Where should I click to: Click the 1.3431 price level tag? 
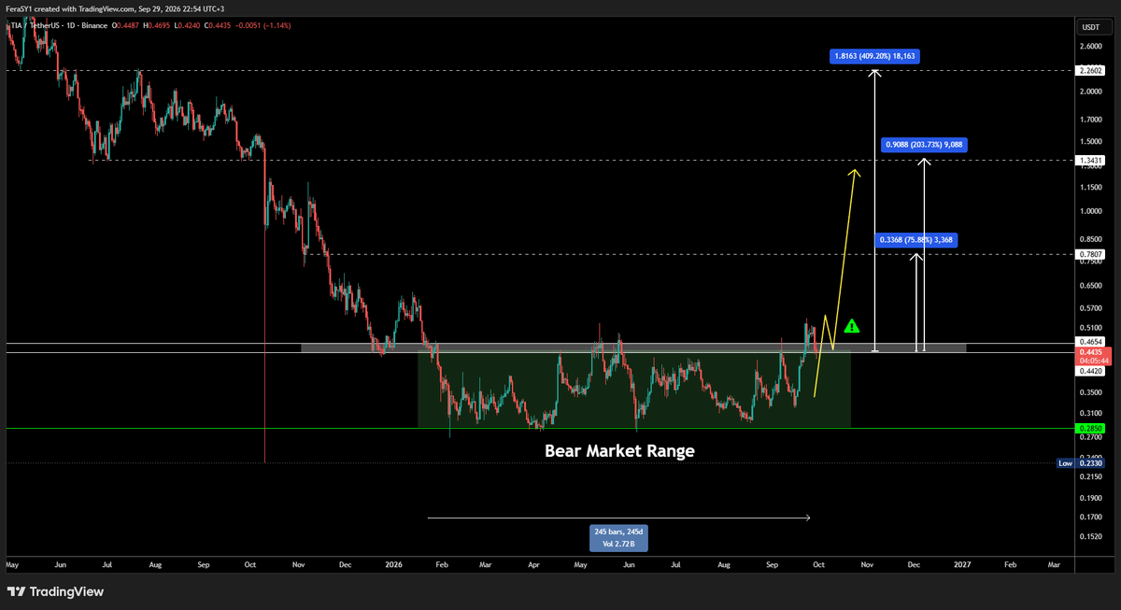tap(1090, 161)
